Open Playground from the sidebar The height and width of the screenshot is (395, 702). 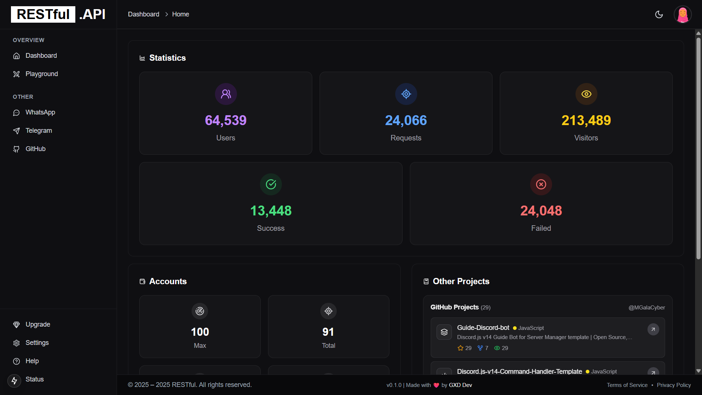click(x=41, y=74)
